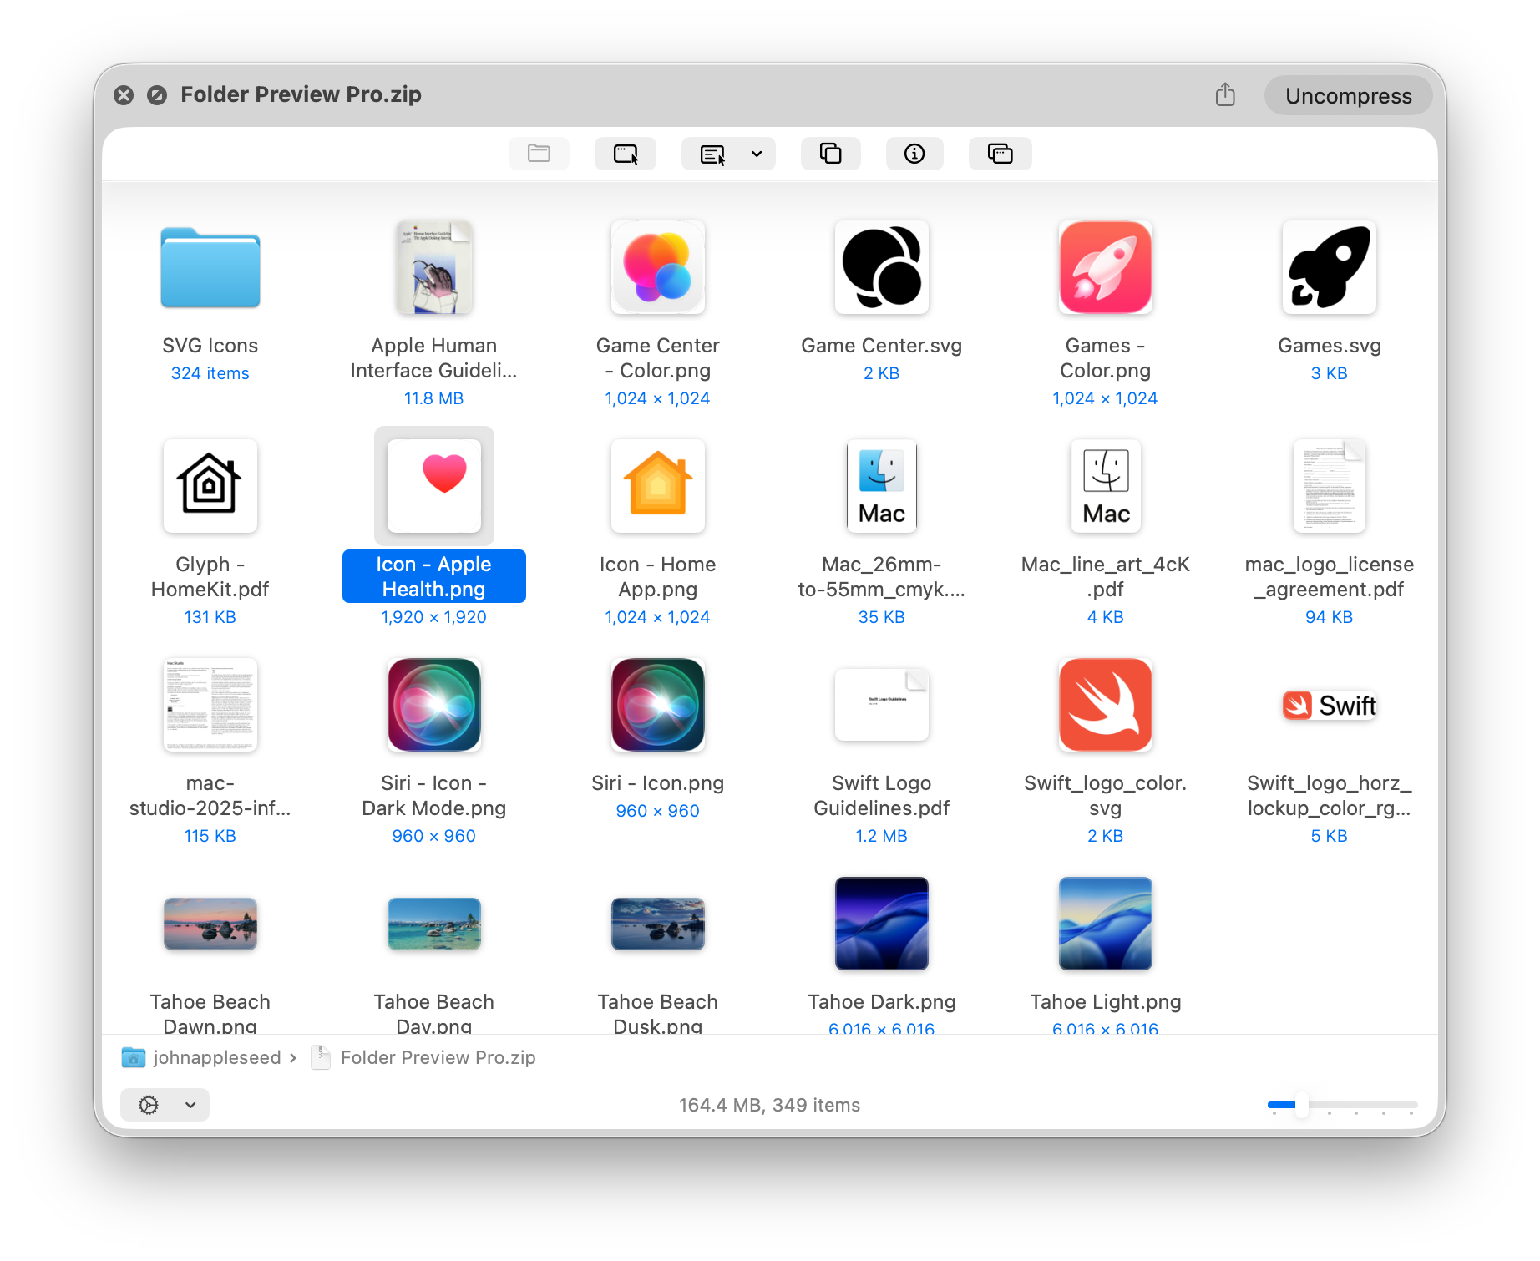Viewport: 1540px width, 1261px height.
Task: Click the overlapping squares copy icon
Action: pos(830,154)
